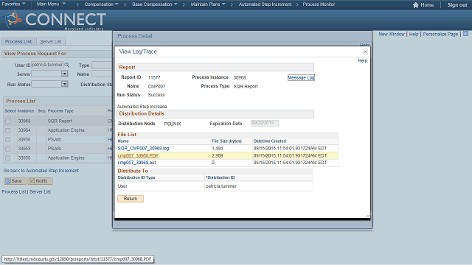Screen dimensions: 472x265
Task: Click bottom Server List link
Action: (40, 191)
